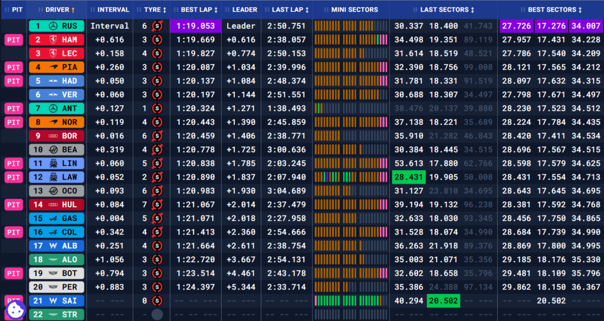Image resolution: width=604 pixels, height=321 pixels.
Task: Click the Ferrari logo on the HAM badge
Action: point(53,39)
